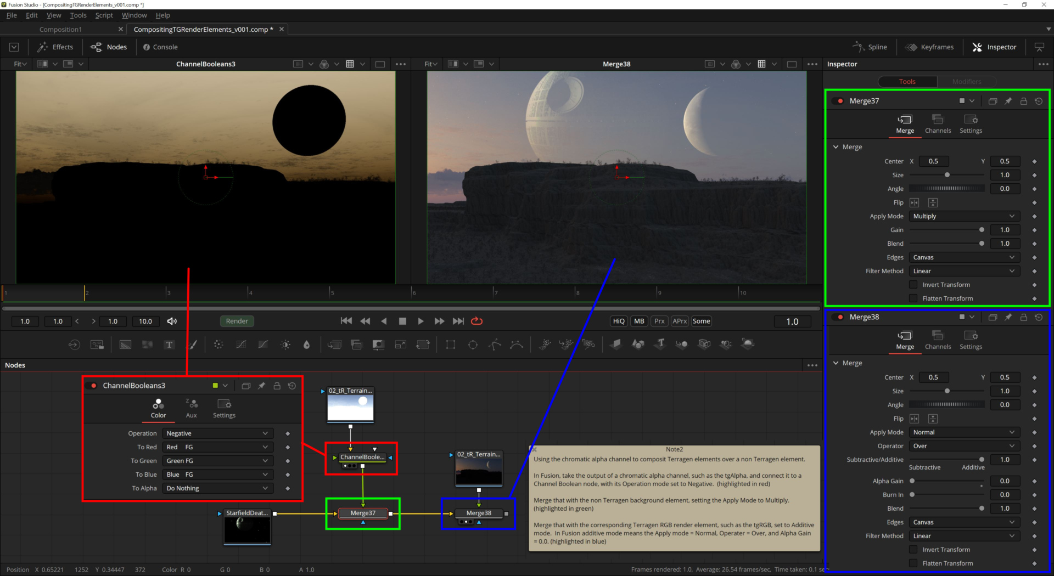This screenshot has height=576, width=1054.
Task: Toggle Prx proxy mode
Action: point(659,321)
